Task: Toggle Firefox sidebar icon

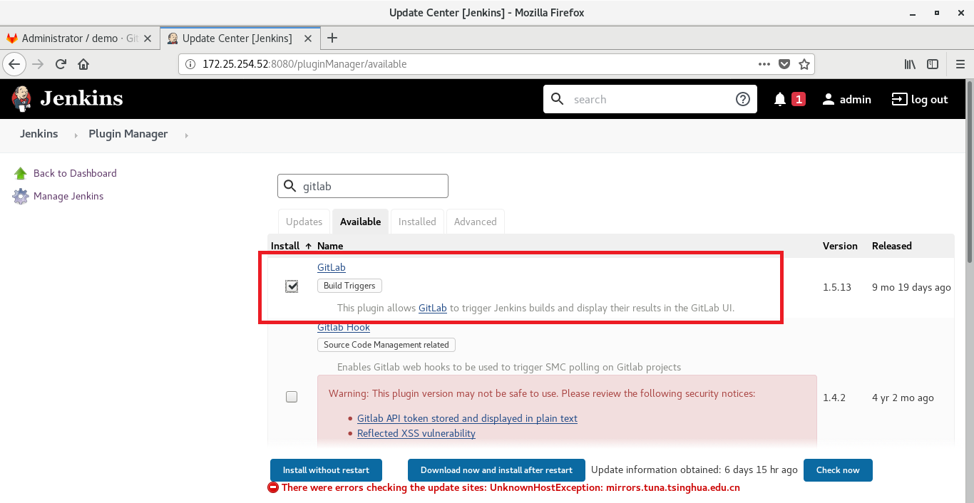Action: 933,64
